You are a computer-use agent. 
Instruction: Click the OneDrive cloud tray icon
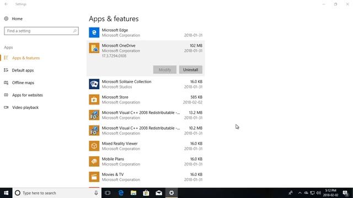pos(306,193)
